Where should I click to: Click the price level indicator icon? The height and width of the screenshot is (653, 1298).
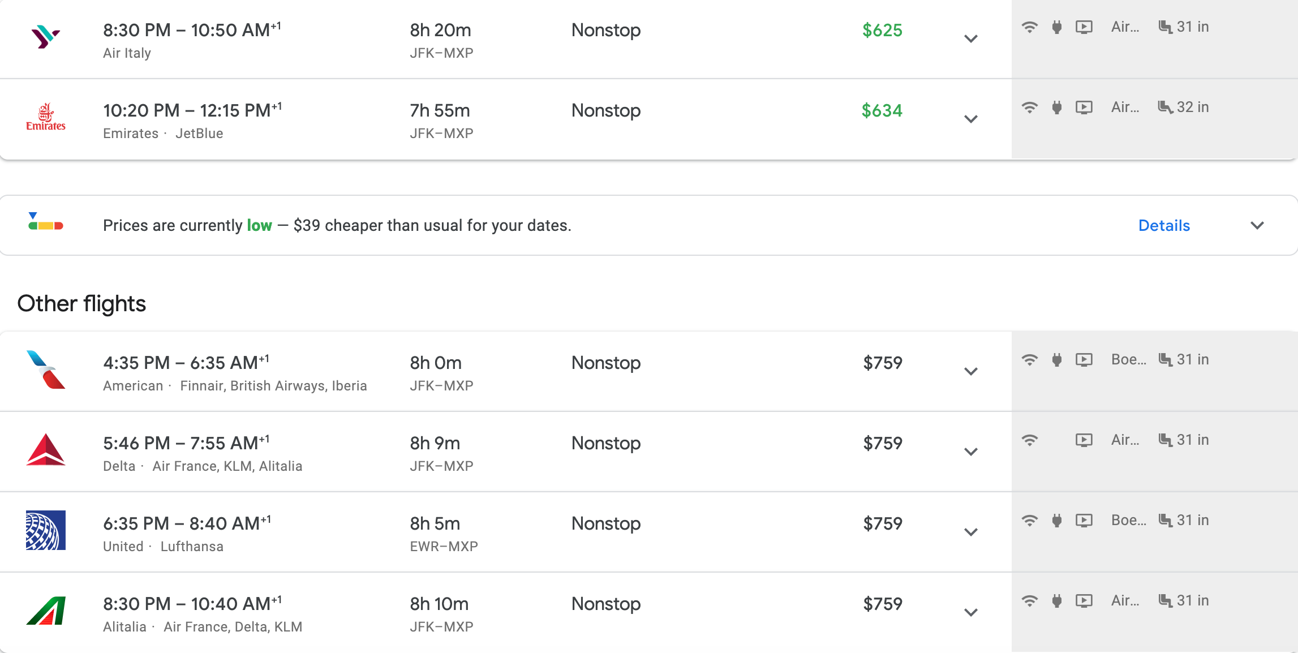tap(46, 223)
